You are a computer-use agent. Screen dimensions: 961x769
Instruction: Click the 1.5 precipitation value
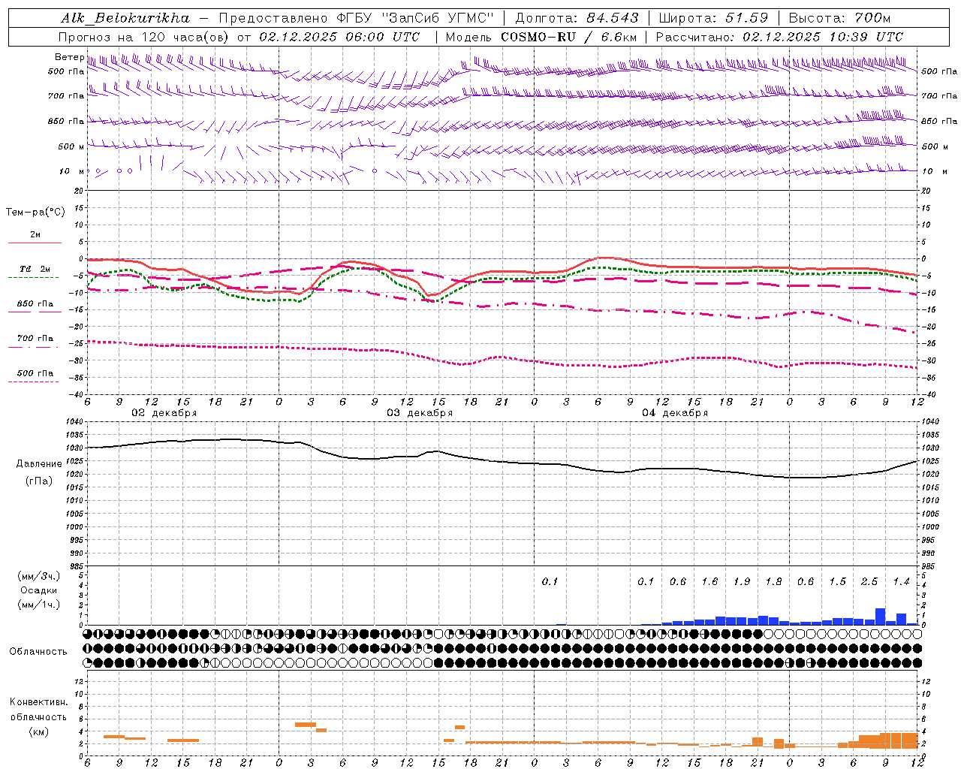pos(837,582)
